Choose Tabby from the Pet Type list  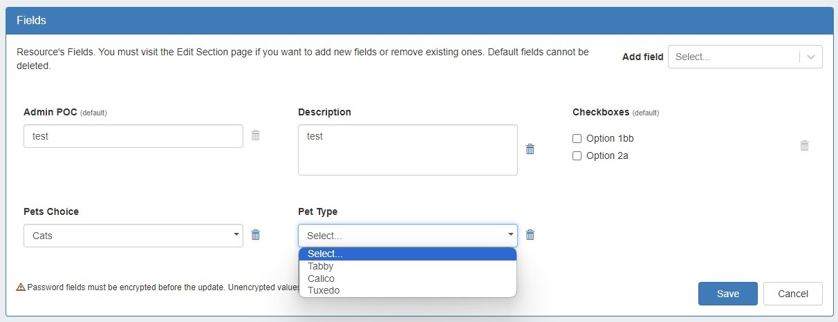(x=321, y=266)
